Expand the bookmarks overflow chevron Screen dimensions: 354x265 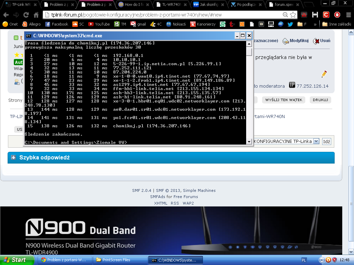315,24
